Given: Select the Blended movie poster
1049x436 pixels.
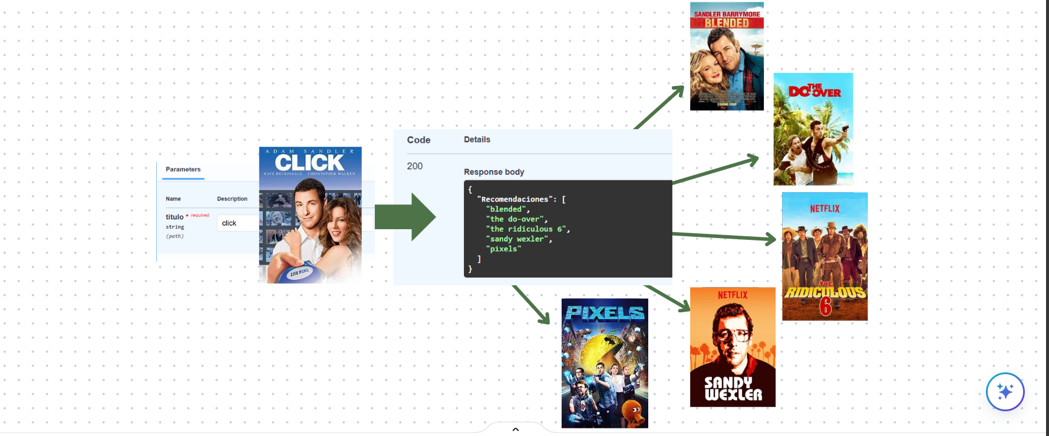Looking at the screenshot, I should point(727,57).
